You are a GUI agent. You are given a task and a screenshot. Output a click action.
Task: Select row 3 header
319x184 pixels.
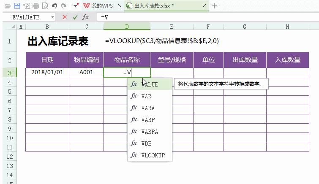click(10, 73)
